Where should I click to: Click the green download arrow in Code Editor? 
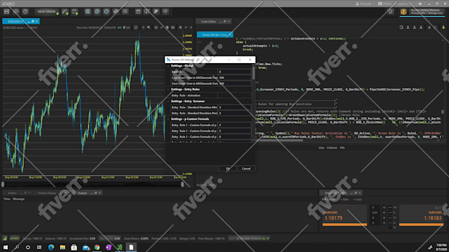tap(443, 28)
